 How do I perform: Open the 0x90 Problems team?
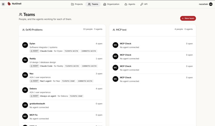(x=34, y=30)
